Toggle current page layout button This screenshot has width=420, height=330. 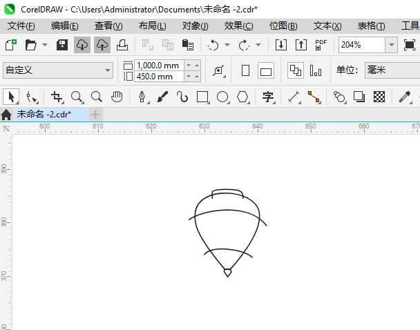(316, 70)
